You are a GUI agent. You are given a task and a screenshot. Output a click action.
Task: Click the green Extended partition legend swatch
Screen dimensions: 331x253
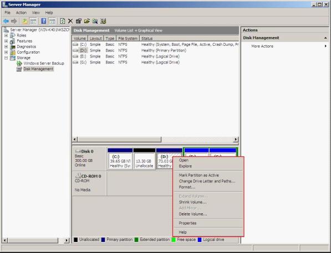point(136,240)
